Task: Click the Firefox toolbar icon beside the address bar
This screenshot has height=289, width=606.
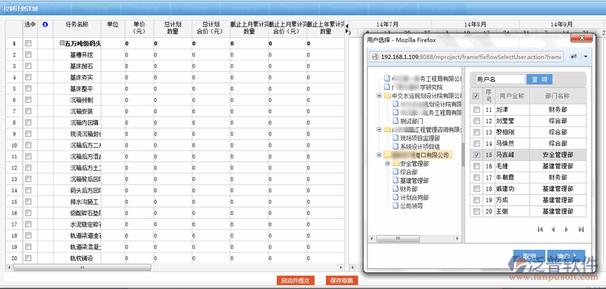Action: pos(574,57)
